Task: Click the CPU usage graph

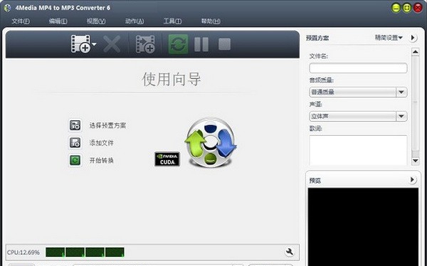Action: click(x=85, y=252)
